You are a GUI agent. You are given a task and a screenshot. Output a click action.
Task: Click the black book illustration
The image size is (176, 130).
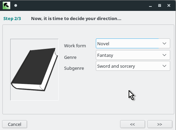[x=34, y=70]
